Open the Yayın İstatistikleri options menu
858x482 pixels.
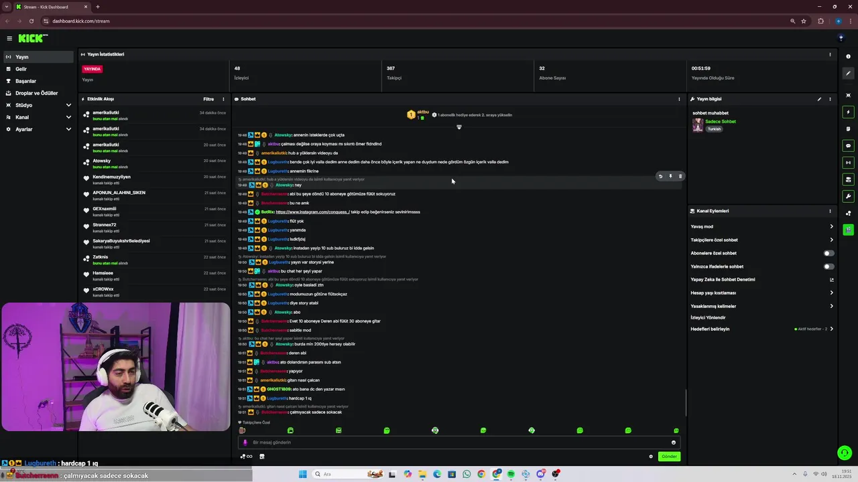pos(830,54)
